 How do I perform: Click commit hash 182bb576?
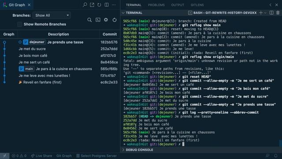[x=109, y=42]
